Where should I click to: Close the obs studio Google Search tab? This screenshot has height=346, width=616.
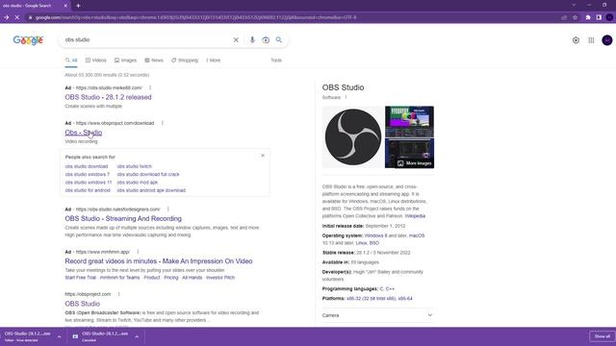tap(65, 6)
